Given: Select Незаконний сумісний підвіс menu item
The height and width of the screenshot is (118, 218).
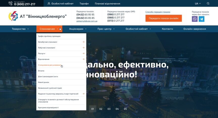Looking at the screenshot, I should tap(61, 88).
